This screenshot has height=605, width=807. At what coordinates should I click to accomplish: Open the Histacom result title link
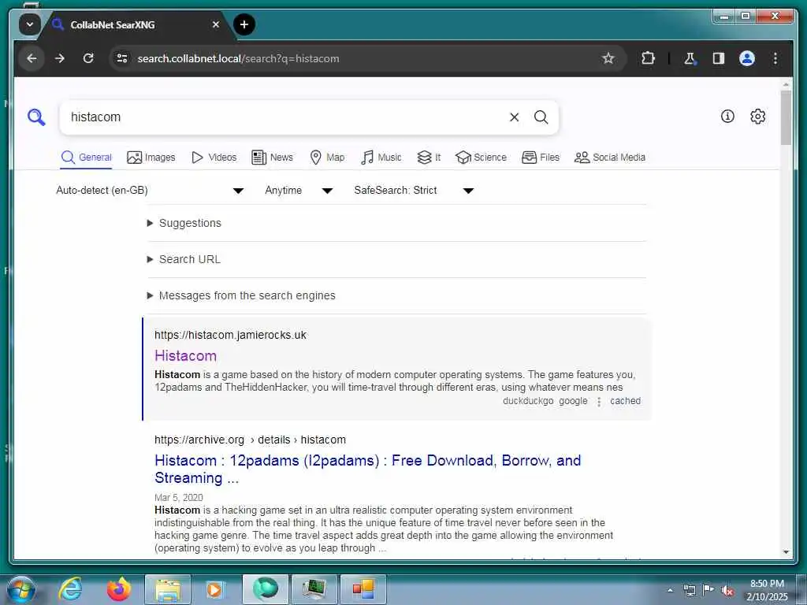tap(186, 356)
